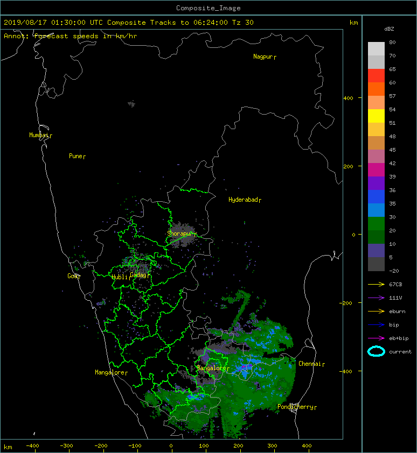Screen dimensions: 417x453
Task: Click the purple 111V arrow legend icon
Action: pyautogui.click(x=376, y=298)
